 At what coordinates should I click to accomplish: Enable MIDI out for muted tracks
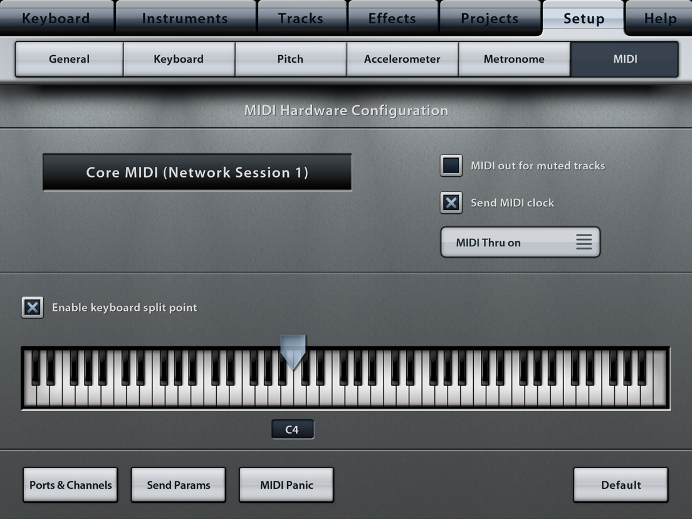click(451, 165)
